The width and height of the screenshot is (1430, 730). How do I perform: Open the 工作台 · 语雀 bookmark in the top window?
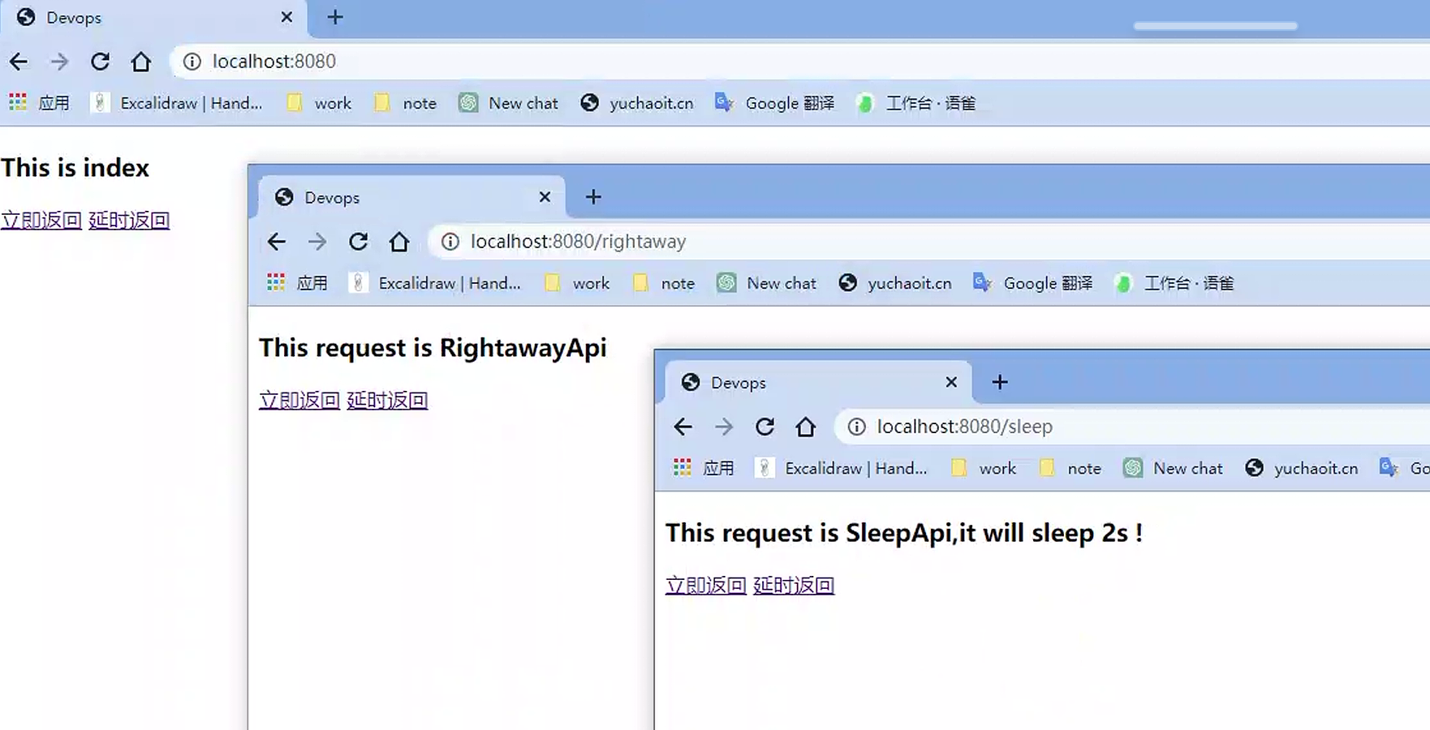point(916,103)
